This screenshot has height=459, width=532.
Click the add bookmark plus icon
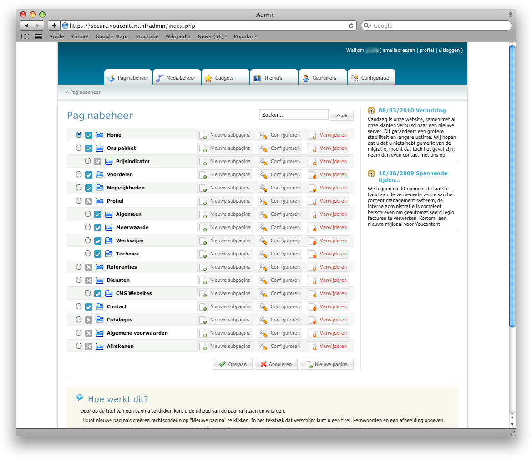pyautogui.click(x=54, y=26)
